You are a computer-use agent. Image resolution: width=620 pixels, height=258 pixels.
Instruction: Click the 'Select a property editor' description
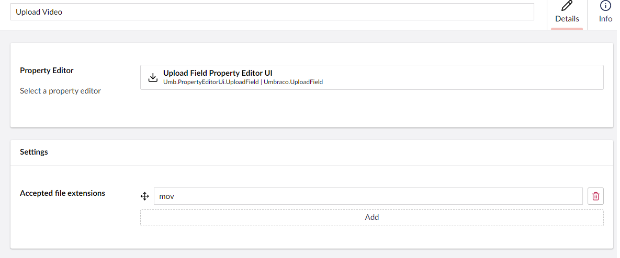61,91
